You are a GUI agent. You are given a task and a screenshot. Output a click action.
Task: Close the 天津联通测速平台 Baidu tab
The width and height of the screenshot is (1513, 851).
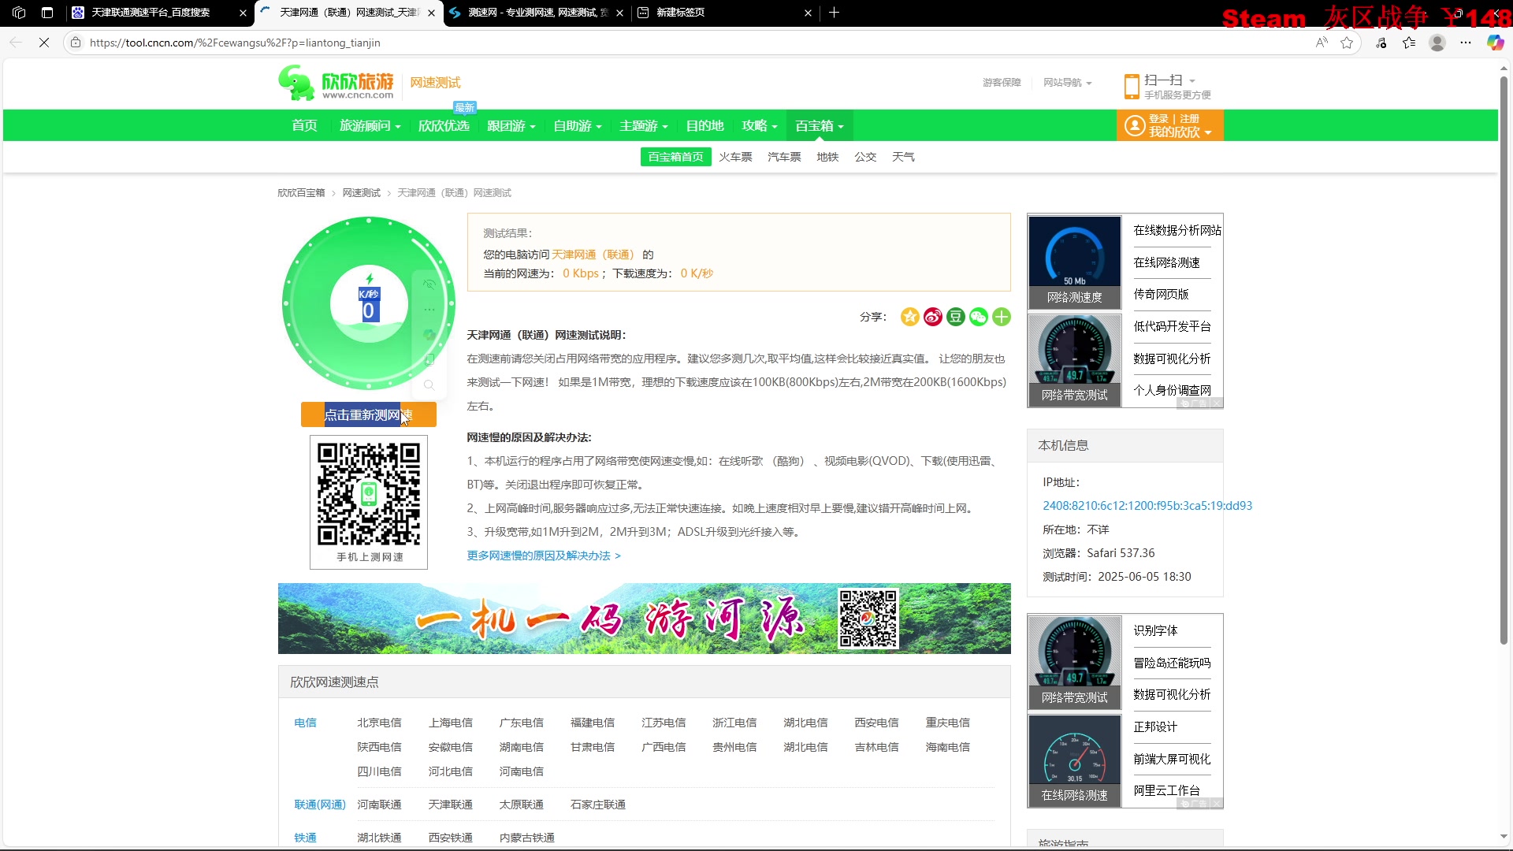point(243,13)
